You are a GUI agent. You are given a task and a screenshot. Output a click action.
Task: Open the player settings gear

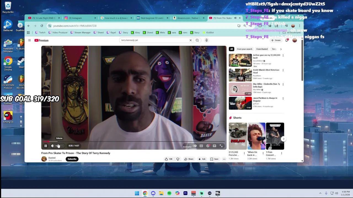[208, 146]
